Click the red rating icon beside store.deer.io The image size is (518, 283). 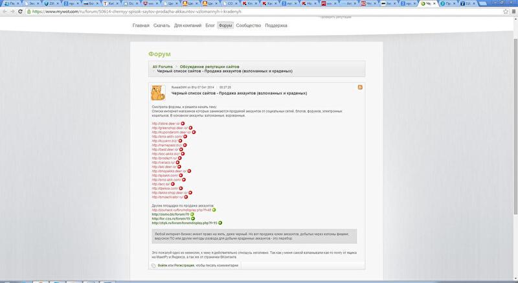click(183, 123)
